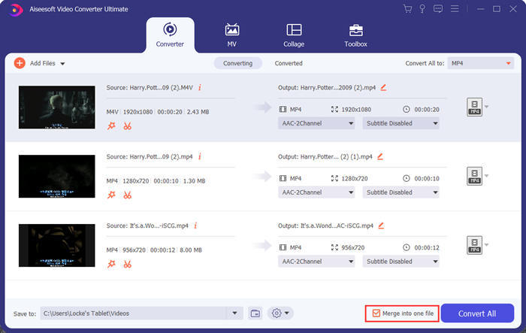Expand arrow beside second video format icon
The width and height of the screenshot is (526, 333).
pos(486,176)
